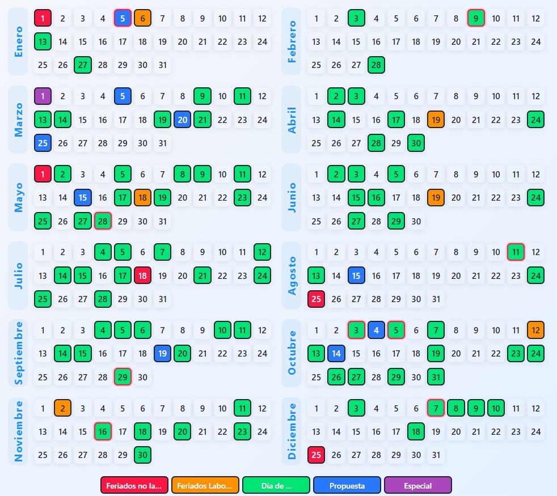Select day 11 in Agosto
Viewport: 557px width, 496px height.
pos(516,252)
